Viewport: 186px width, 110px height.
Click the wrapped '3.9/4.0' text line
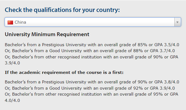(x=12, y=63)
